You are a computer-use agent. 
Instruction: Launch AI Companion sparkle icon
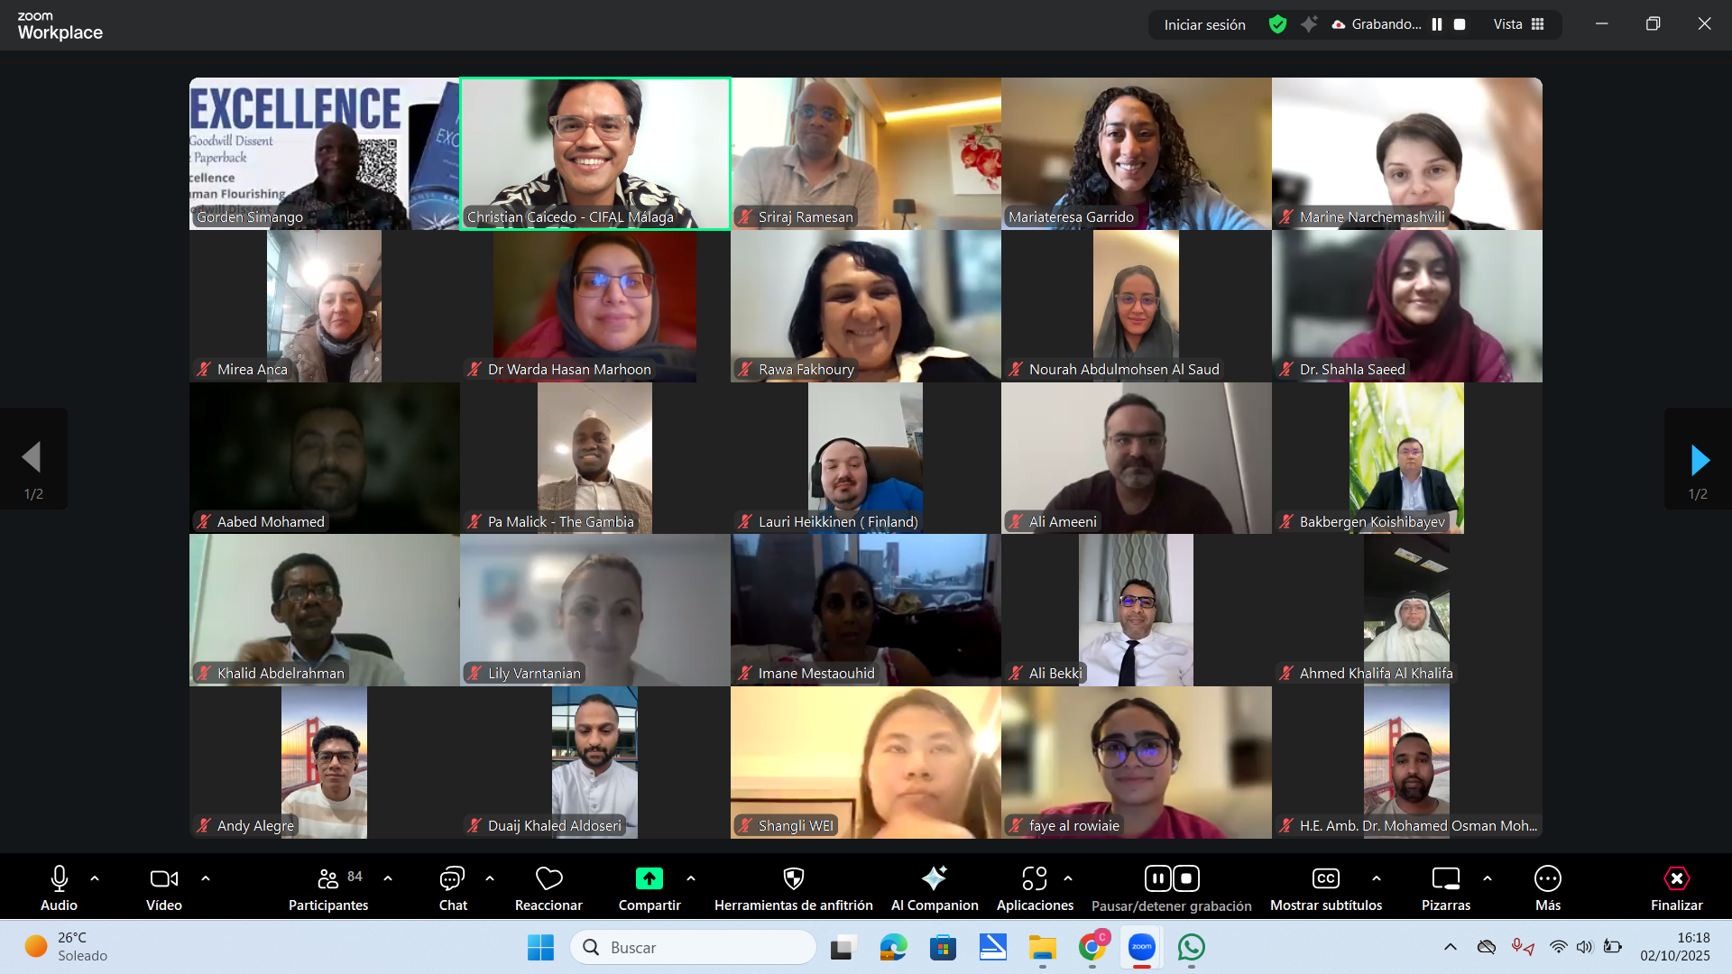(934, 878)
